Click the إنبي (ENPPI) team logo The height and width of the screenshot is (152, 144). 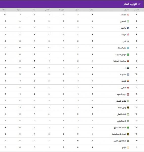tap(128, 41)
